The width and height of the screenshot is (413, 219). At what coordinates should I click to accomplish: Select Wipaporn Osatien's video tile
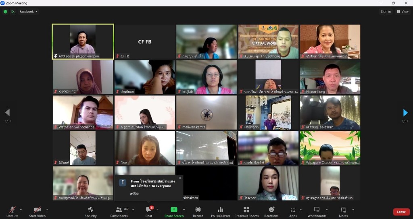(330, 148)
